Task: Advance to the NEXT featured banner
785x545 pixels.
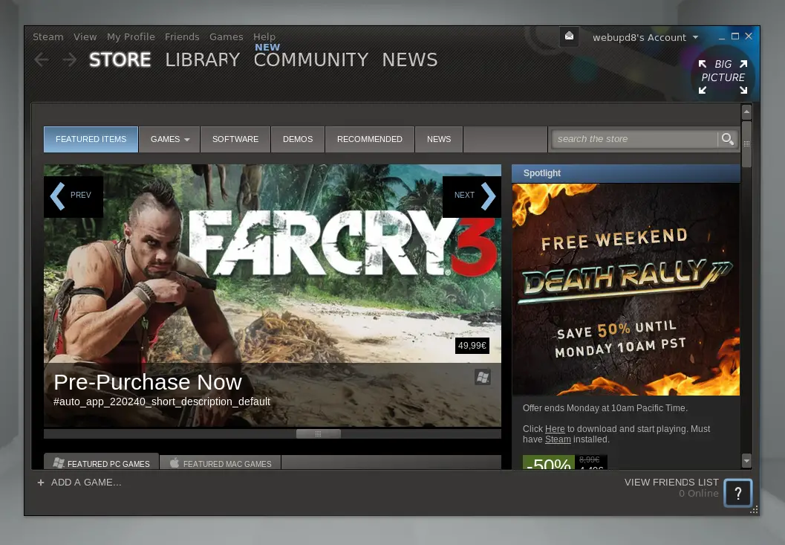Action: pos(472,196)
